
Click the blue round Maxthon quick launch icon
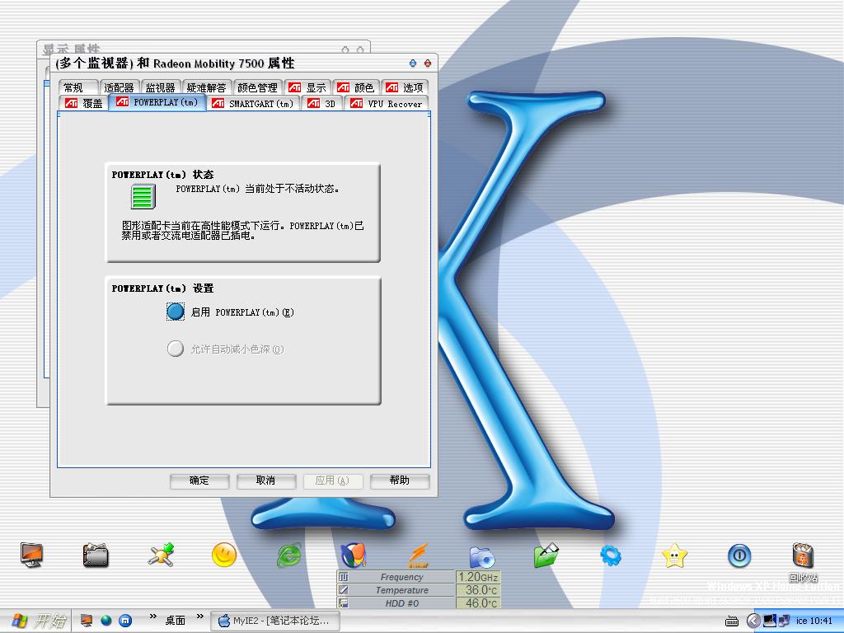pos(125,621)
